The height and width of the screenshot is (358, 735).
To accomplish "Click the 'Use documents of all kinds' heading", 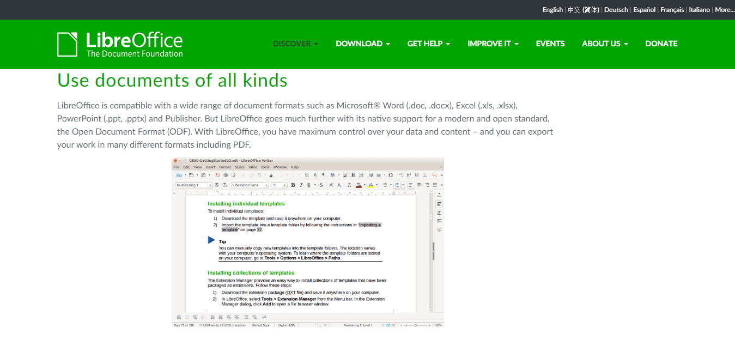I will tap(172, 81).
